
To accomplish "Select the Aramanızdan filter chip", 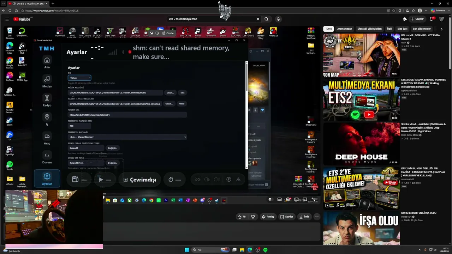I will [345, 29].
